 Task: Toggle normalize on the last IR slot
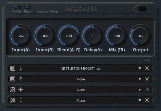point(21,100)
